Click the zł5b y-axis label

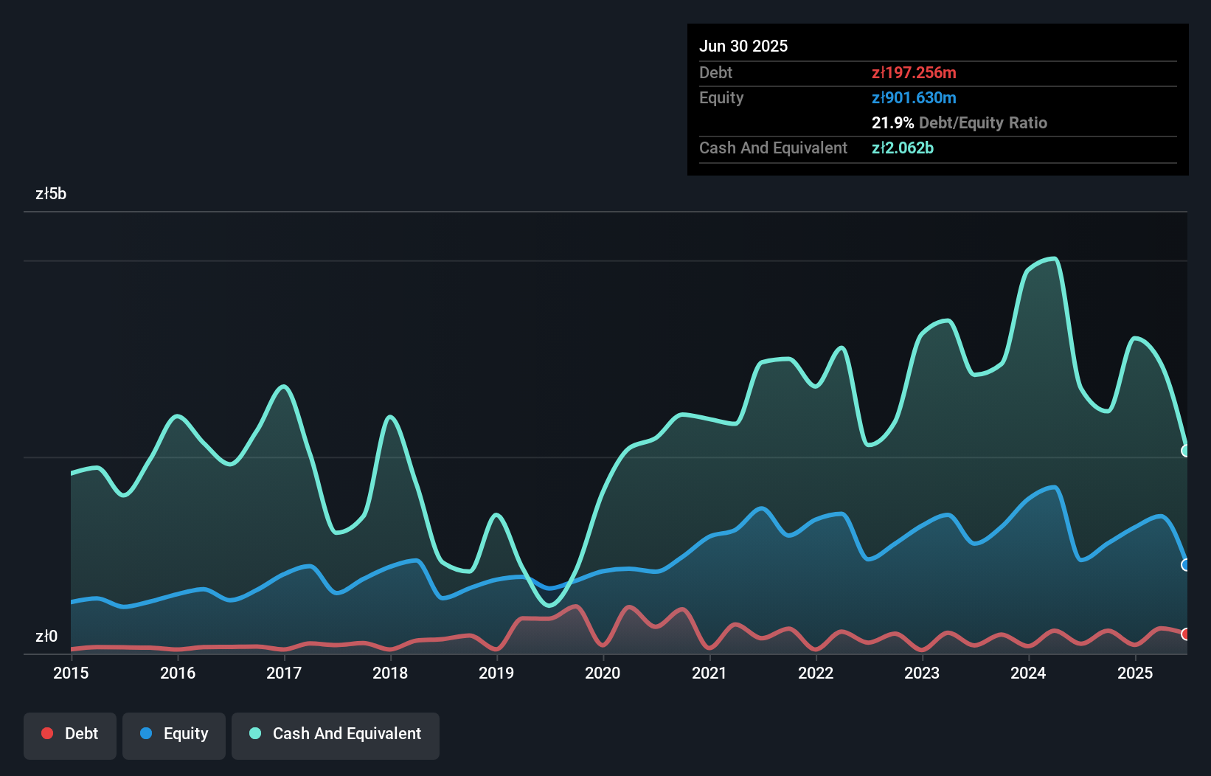pos(51,194)
